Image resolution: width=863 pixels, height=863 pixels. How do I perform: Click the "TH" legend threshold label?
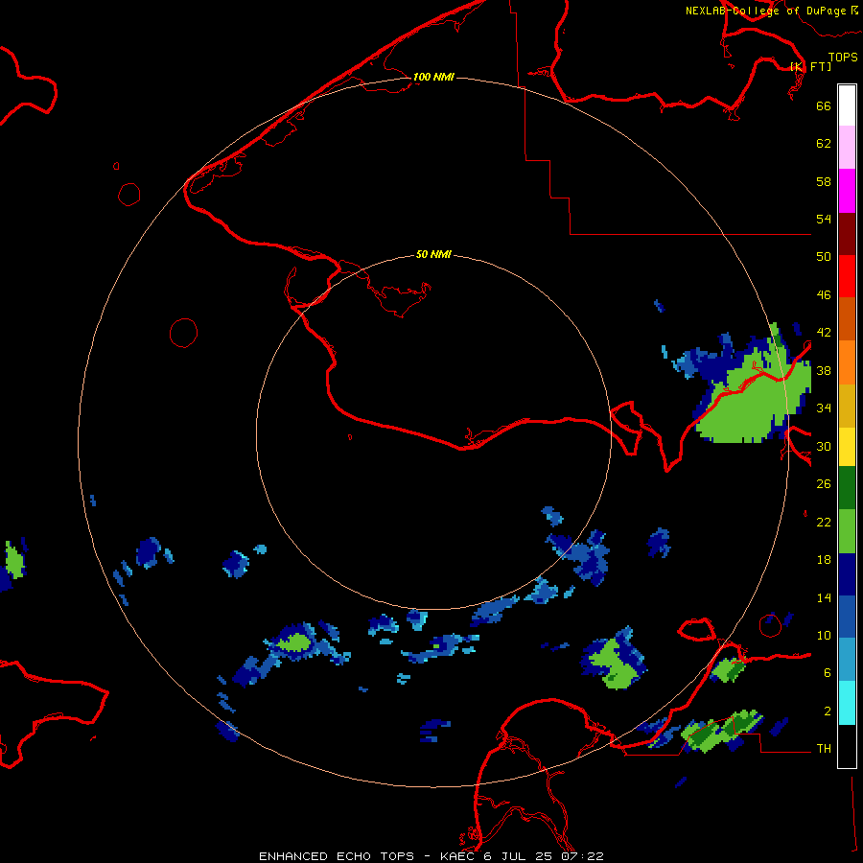(824, 749)
